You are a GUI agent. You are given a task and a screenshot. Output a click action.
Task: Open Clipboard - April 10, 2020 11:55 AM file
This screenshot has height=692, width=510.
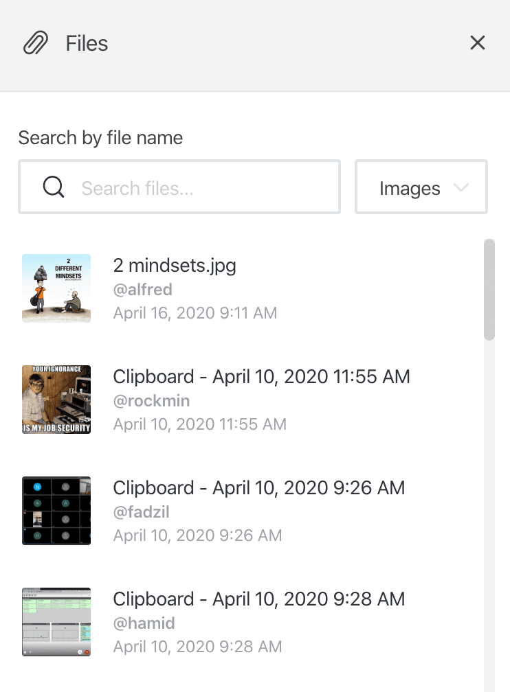(261, 377)
